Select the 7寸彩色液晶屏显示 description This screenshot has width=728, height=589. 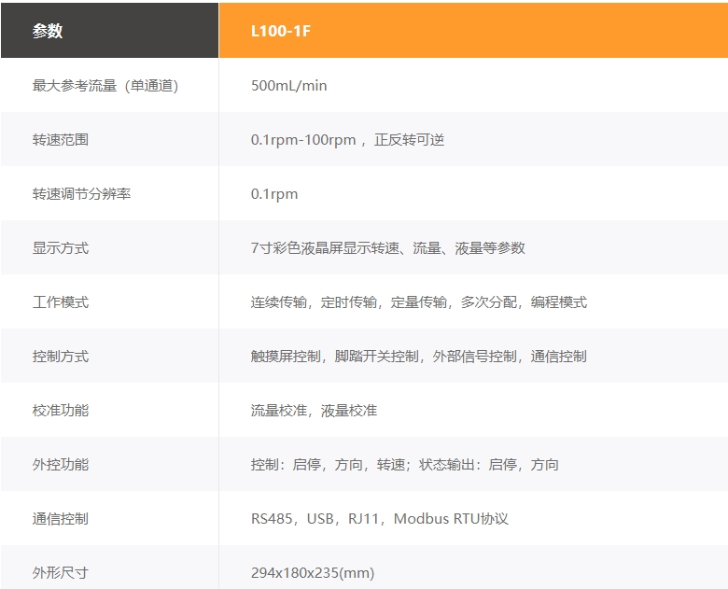click(x=387, y=248)
